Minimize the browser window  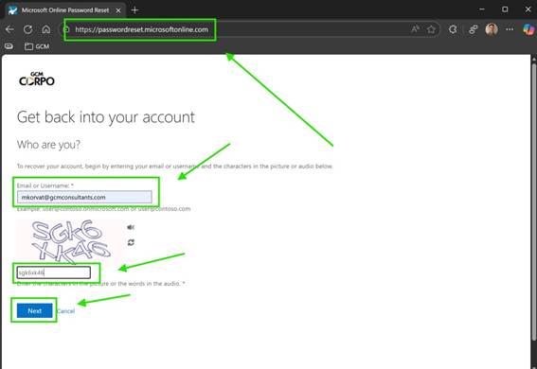(482, 9)
